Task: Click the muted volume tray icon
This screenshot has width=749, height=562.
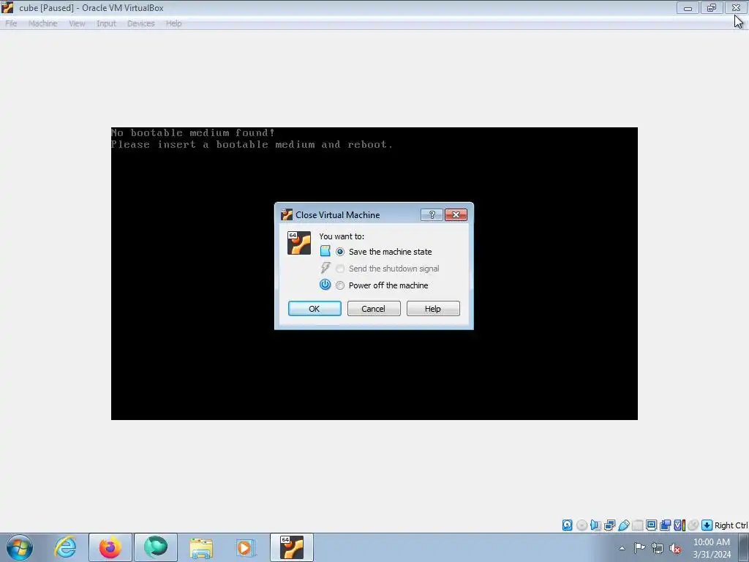Action: (675, 548)
